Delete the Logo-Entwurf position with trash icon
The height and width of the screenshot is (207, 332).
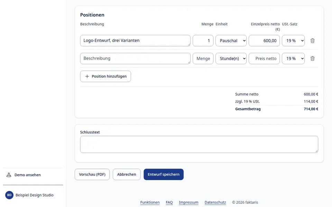[x=312, y=41]
